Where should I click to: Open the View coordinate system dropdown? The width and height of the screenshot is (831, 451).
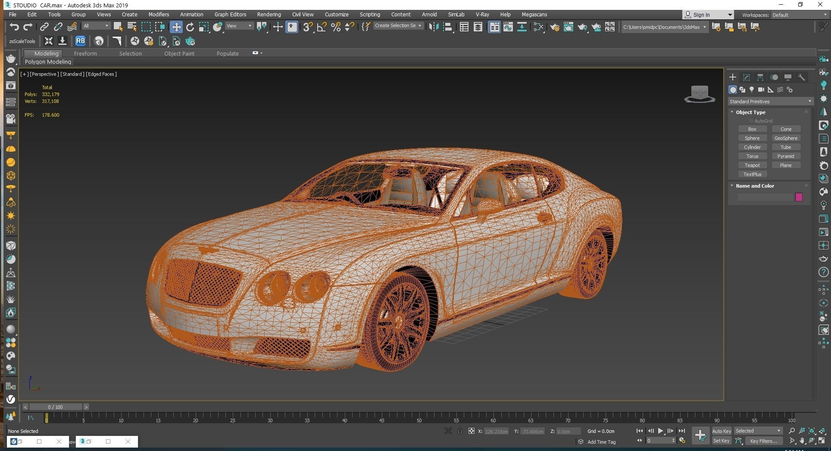239,26
